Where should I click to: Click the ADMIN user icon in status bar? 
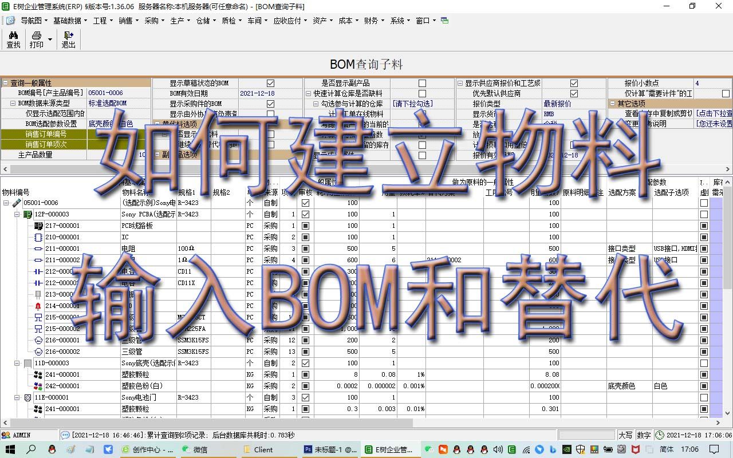click(x=6, y=435)
